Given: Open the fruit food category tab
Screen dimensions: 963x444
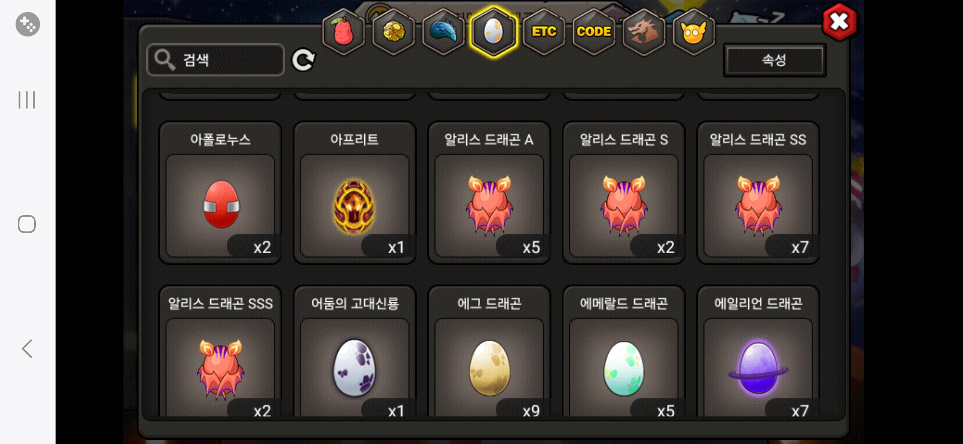Looking at the screenshot, I should tap(344, 32).
